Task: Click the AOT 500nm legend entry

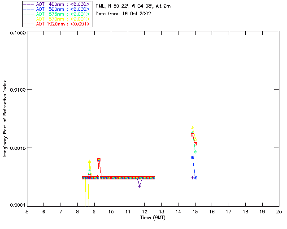Action: [x=57, y=9]
